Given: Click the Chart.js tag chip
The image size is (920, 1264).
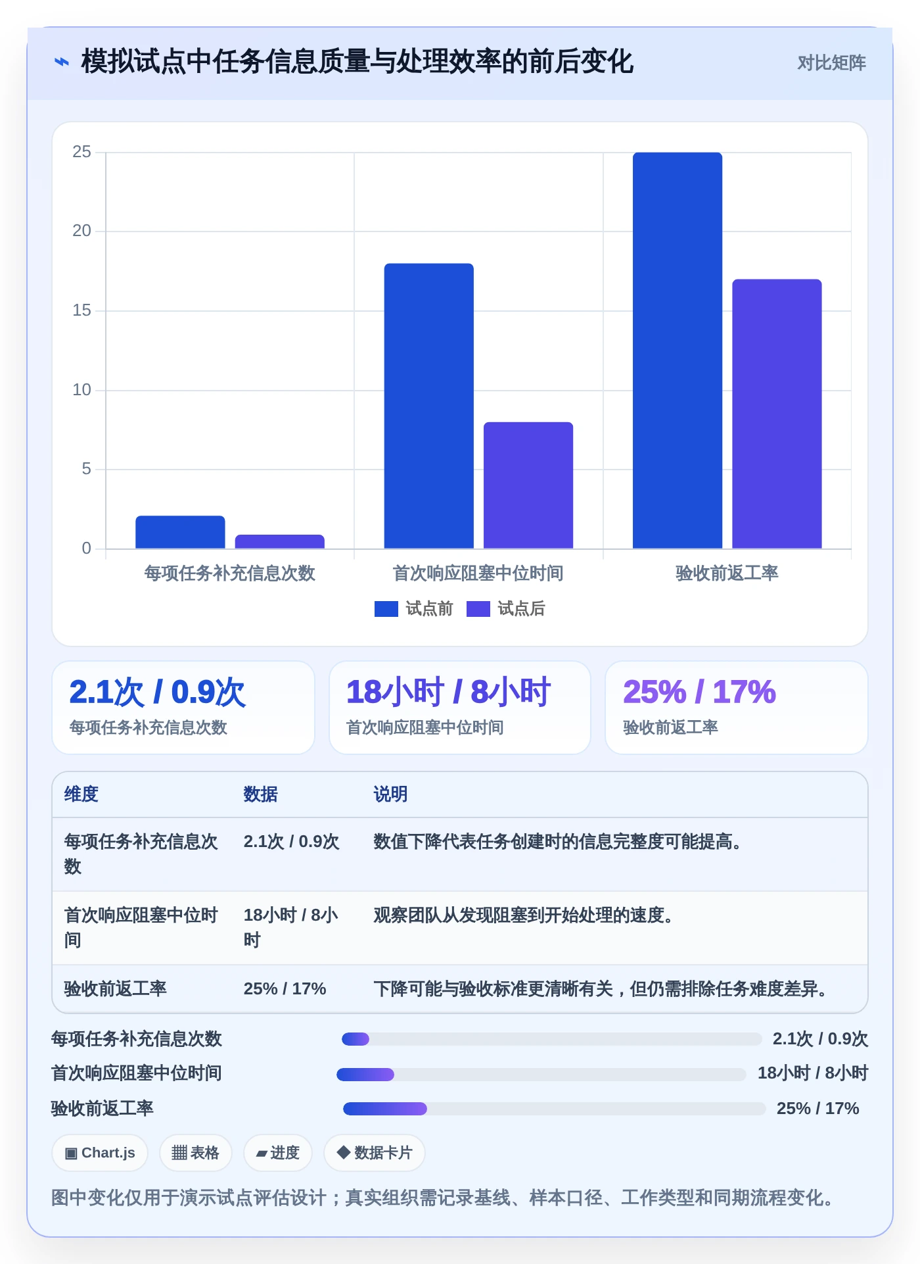Looking at the screenshot, I should (x=100, y=1153).
